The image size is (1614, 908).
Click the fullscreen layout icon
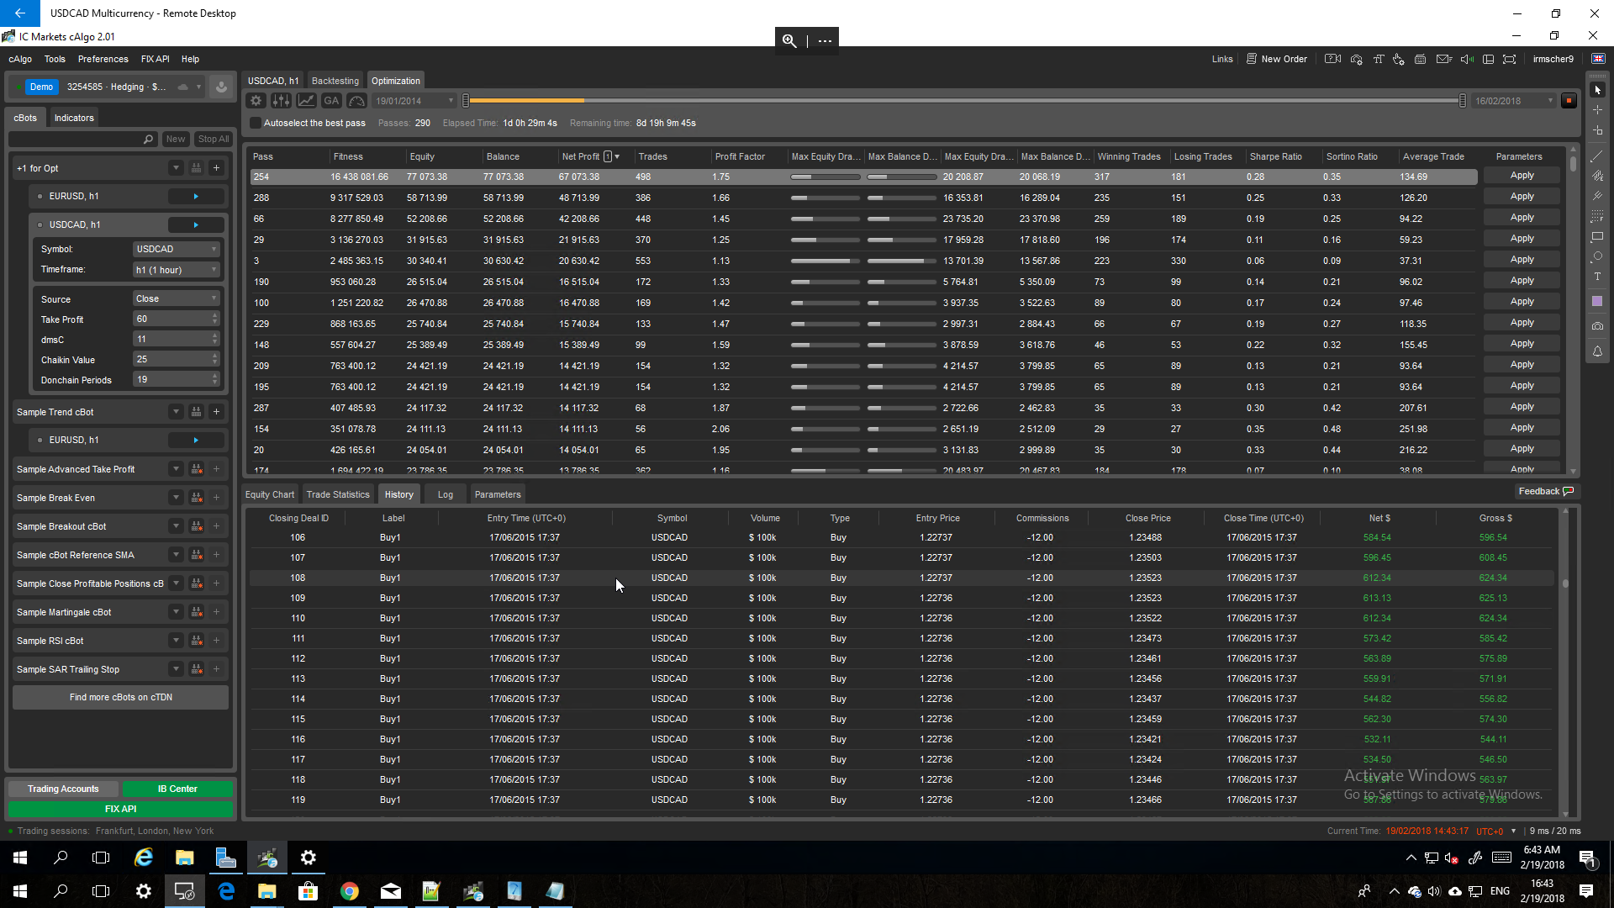click(1510, 59)
